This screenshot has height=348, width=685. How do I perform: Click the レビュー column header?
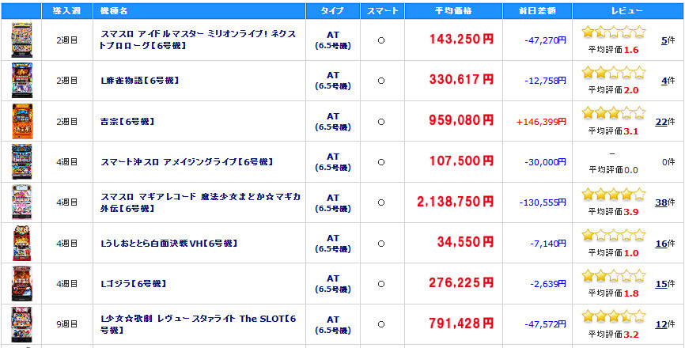627,11
